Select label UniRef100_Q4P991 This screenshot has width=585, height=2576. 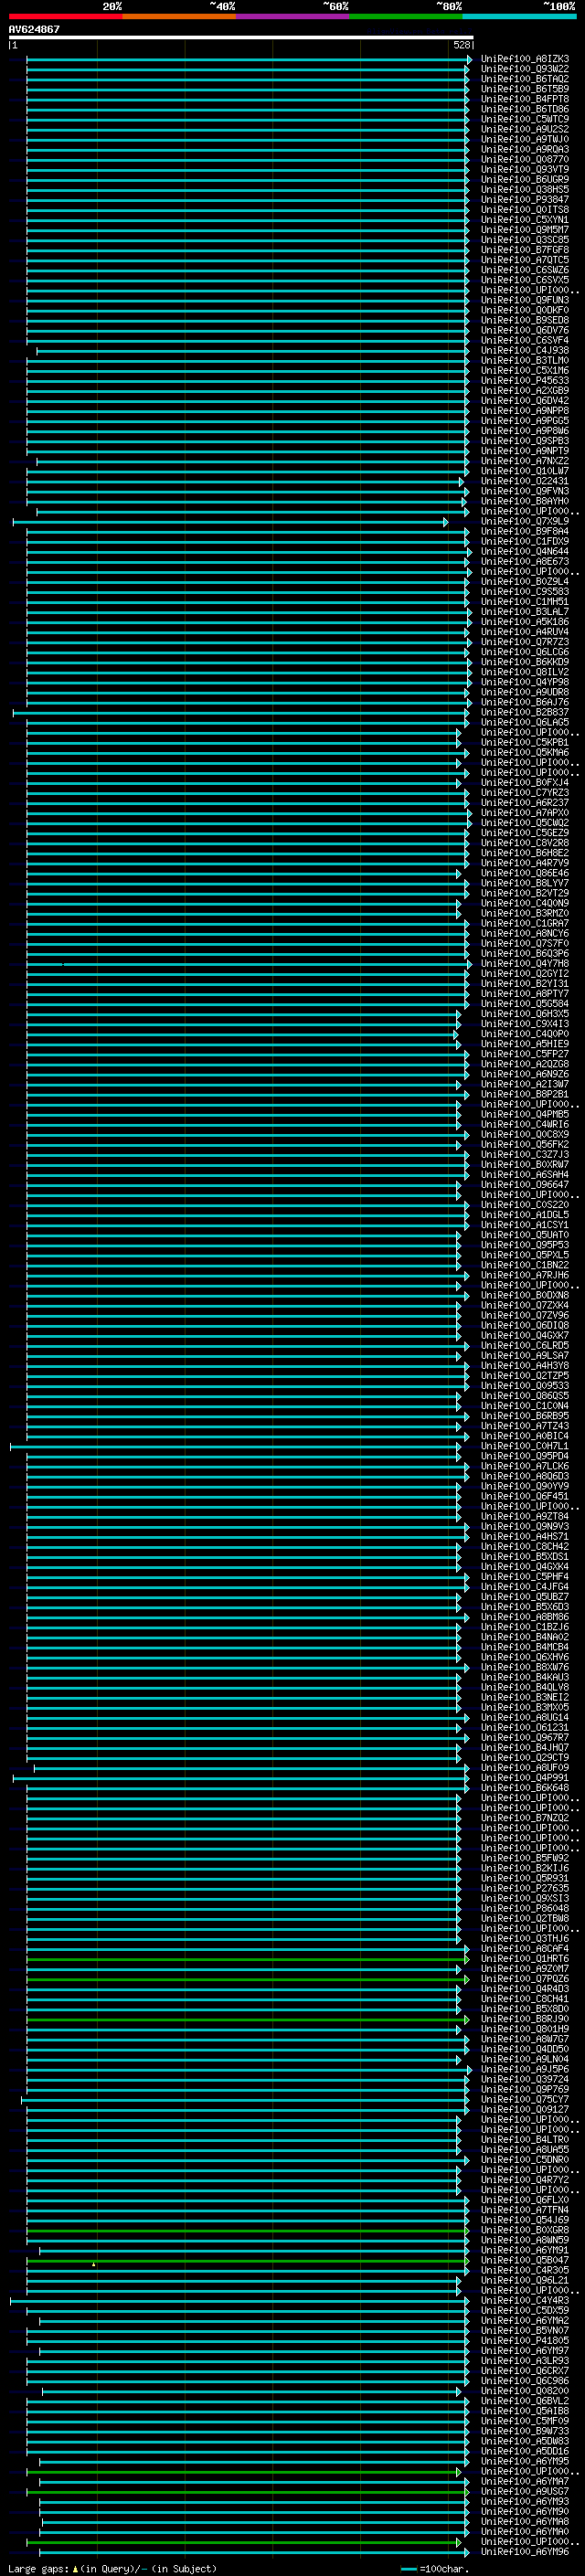[x=525, y=1778]
